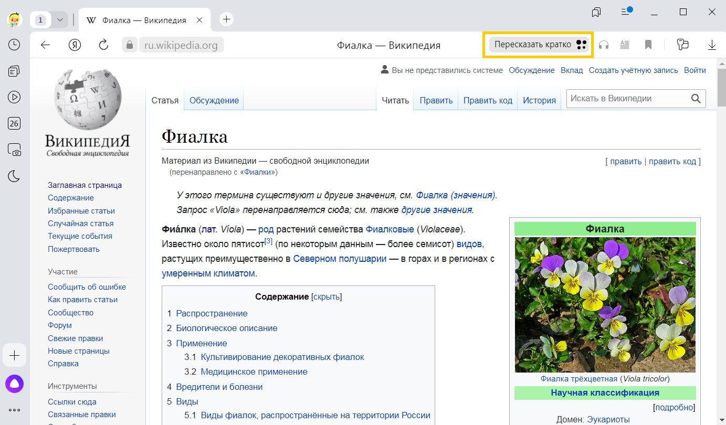Image resolution: width=726 pixels, height=425 pixels.
Task: Open Вклад link at top
Action: (x=572, y=70)
